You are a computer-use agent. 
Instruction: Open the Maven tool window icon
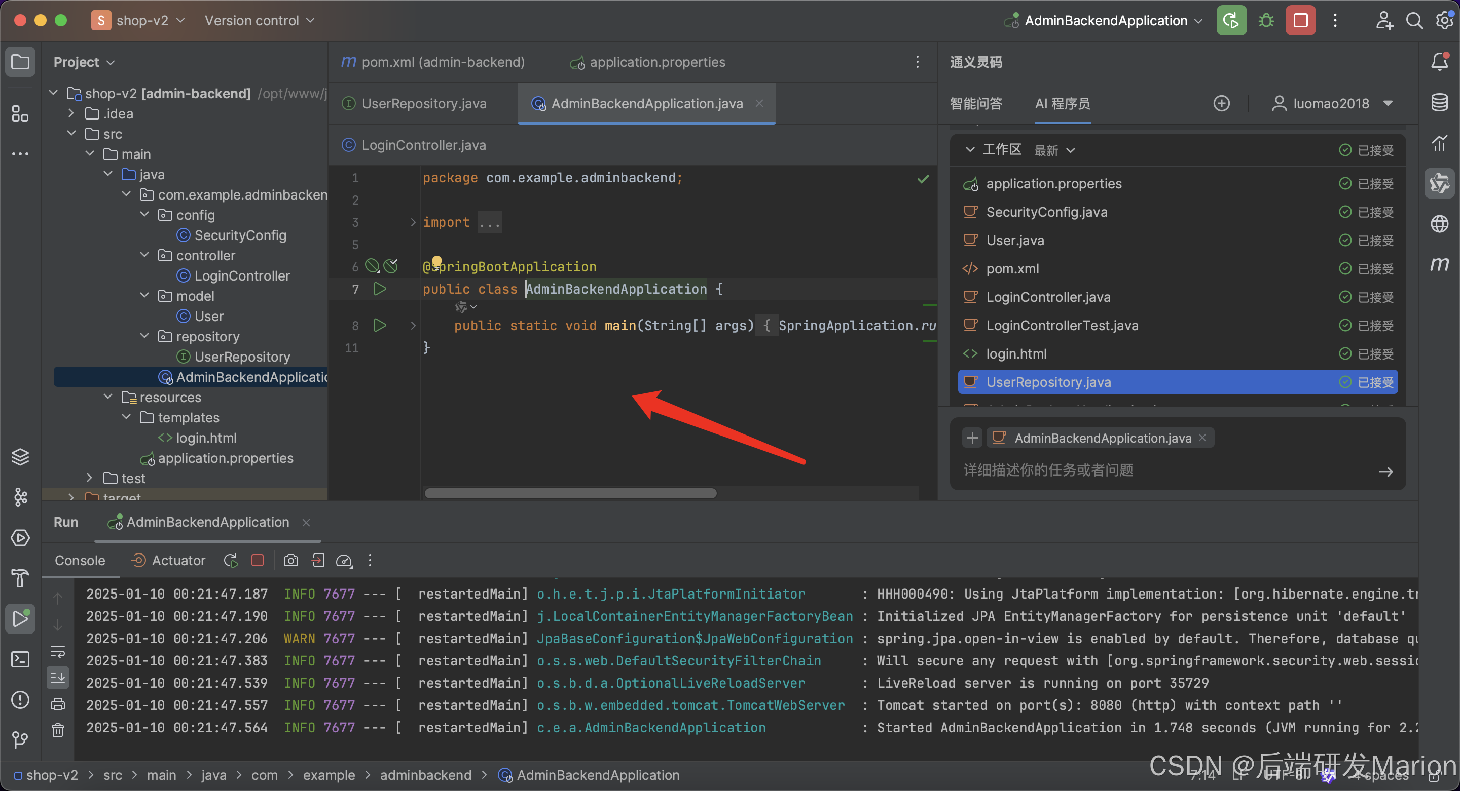pyautogui.click(x=1440, y=264)
